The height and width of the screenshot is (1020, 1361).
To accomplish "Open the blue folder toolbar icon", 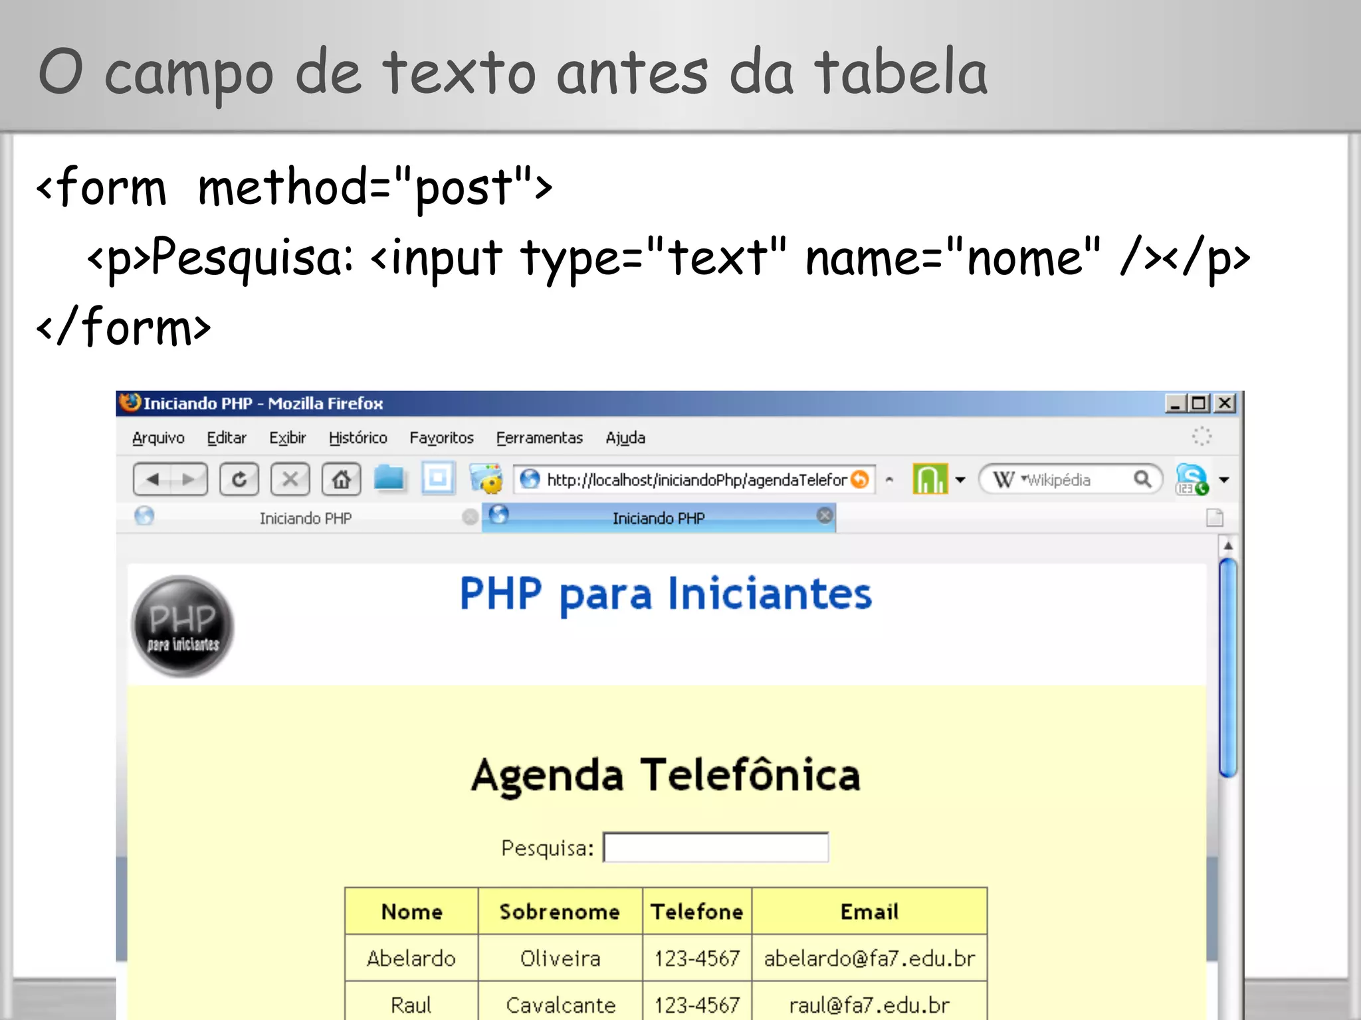I will click(389, 478).
